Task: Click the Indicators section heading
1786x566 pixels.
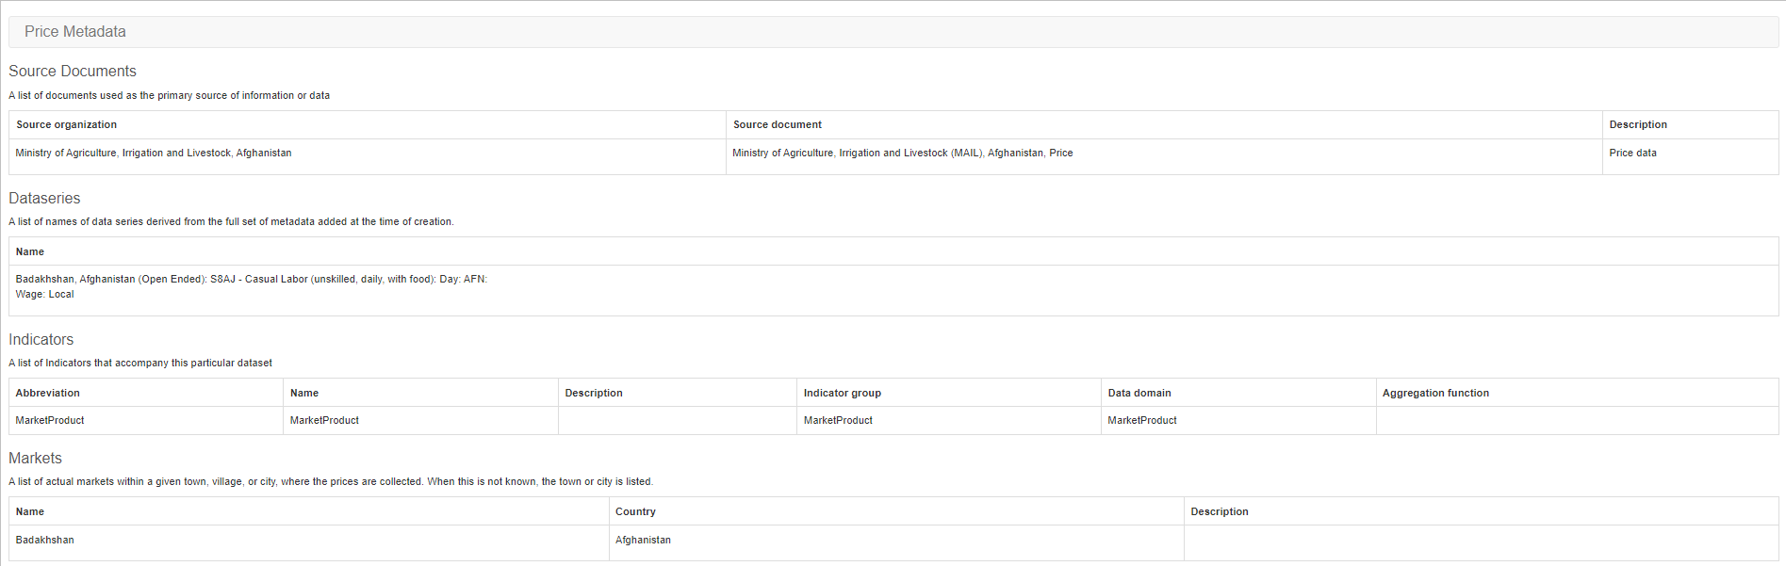Action: tap(41, 339)
